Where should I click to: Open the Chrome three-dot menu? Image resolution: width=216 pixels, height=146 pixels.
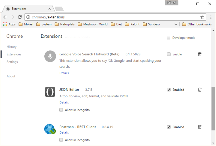[x=211, y=17]
